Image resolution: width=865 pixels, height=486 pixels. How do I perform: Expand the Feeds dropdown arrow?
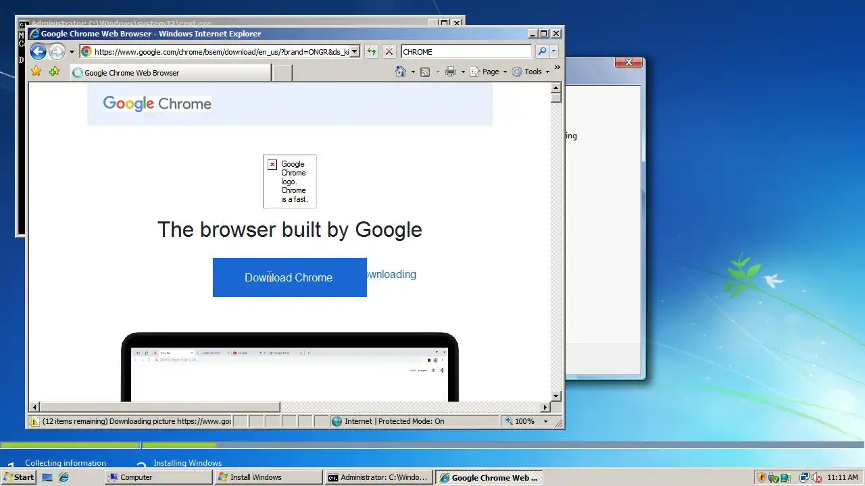coord(437,72)
